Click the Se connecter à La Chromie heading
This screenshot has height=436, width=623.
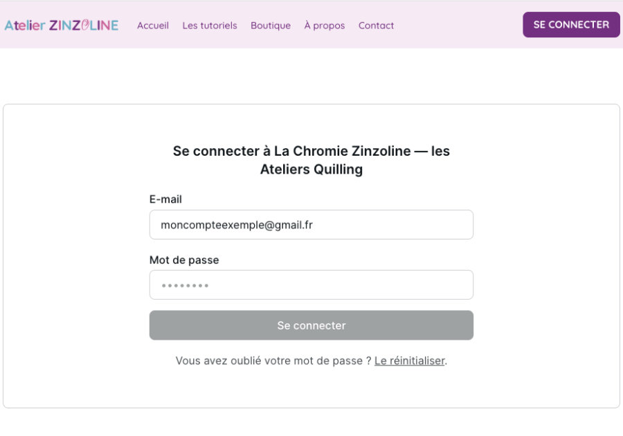click(311, 160)
